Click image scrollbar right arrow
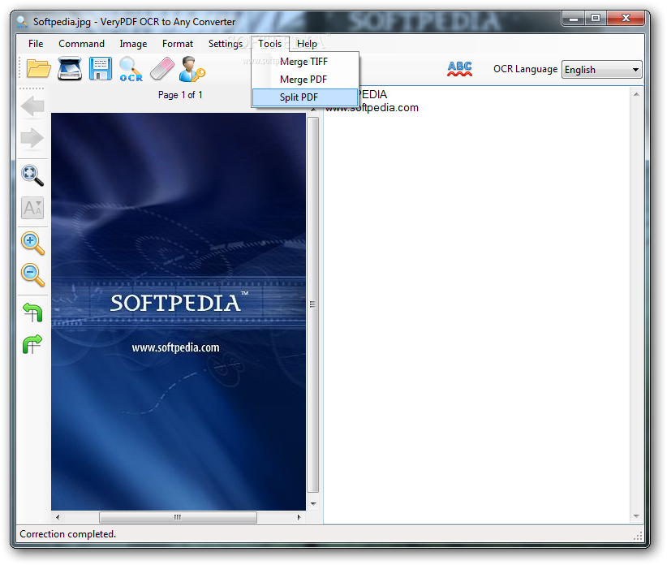Viewport: 667px width, 565px height. 299,517
